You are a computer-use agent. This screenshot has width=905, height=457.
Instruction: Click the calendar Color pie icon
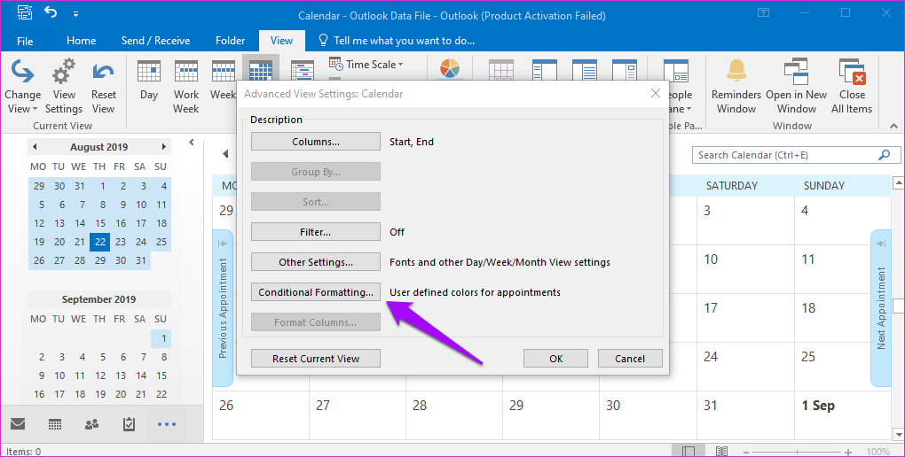coord(450,68)
